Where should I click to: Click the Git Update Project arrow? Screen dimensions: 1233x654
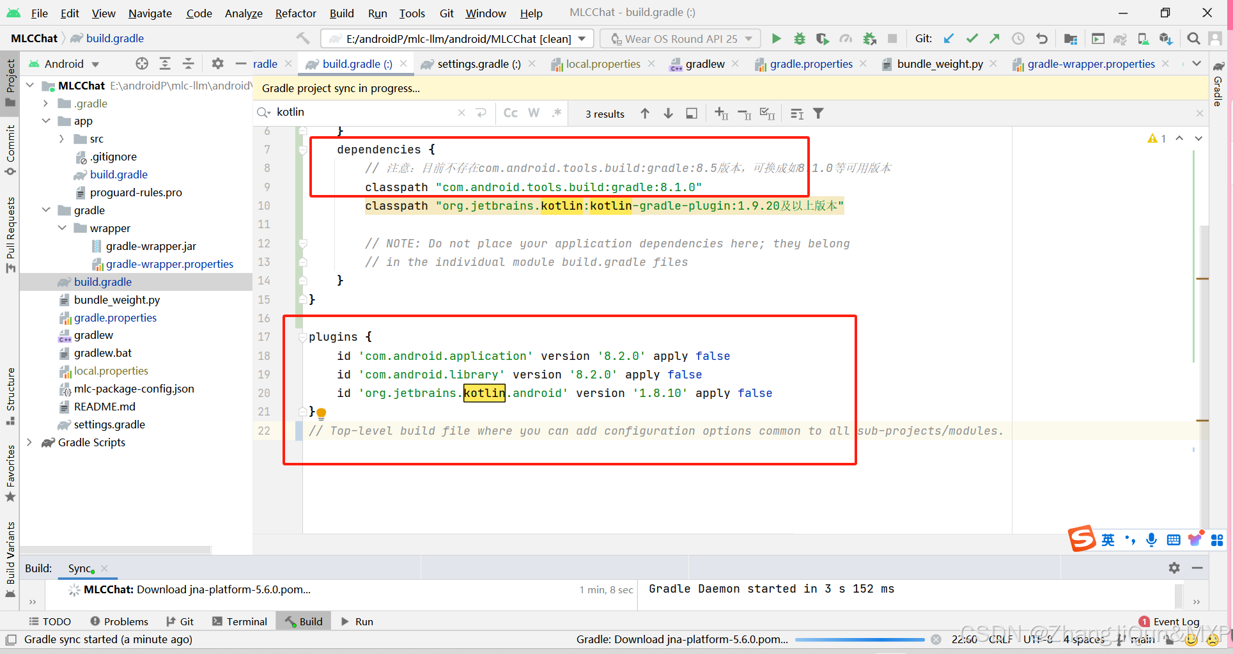(949, 38)
